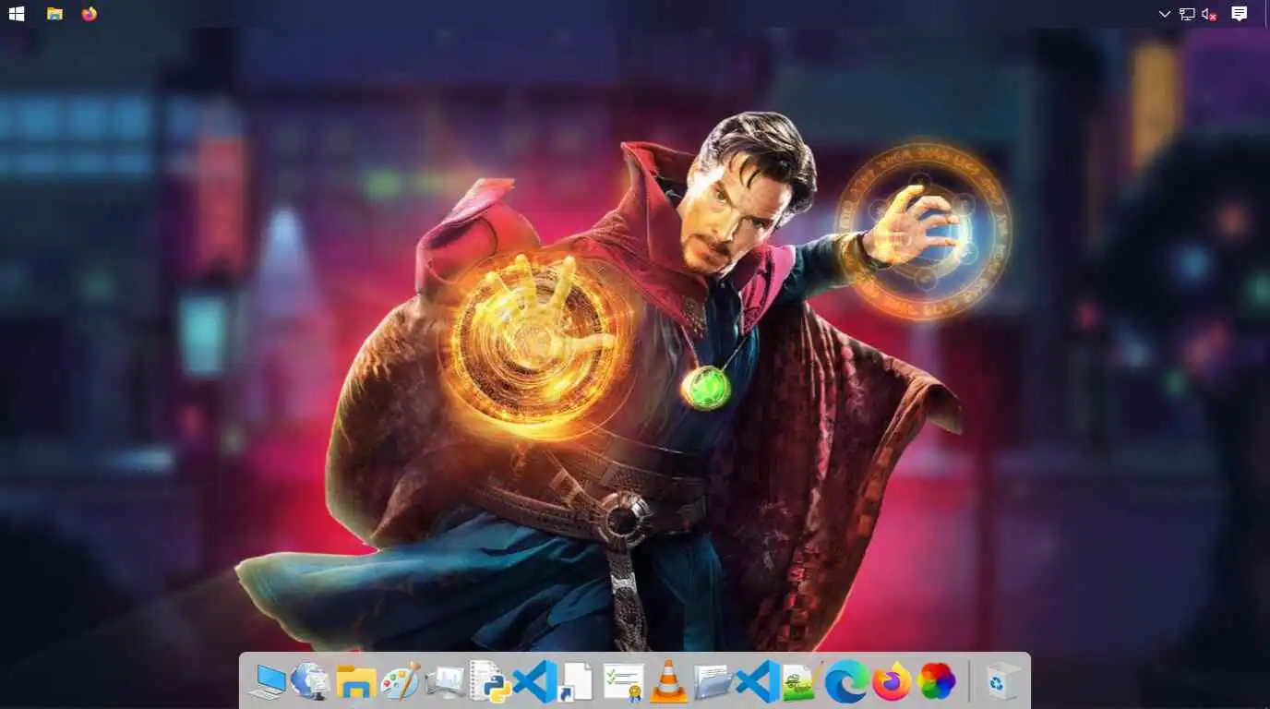
Task: Open the Windows Start menu
Action: (x=17, y=14)
